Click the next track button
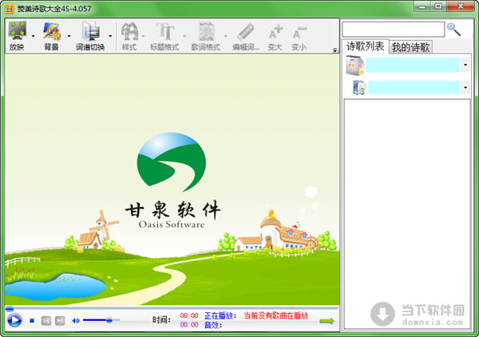 tap(60, 320)
